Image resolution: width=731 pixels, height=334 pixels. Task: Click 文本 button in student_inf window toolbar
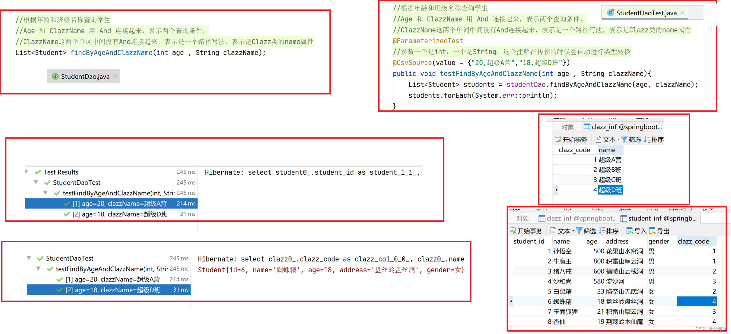pyautogui.click(x=561, y=231)
